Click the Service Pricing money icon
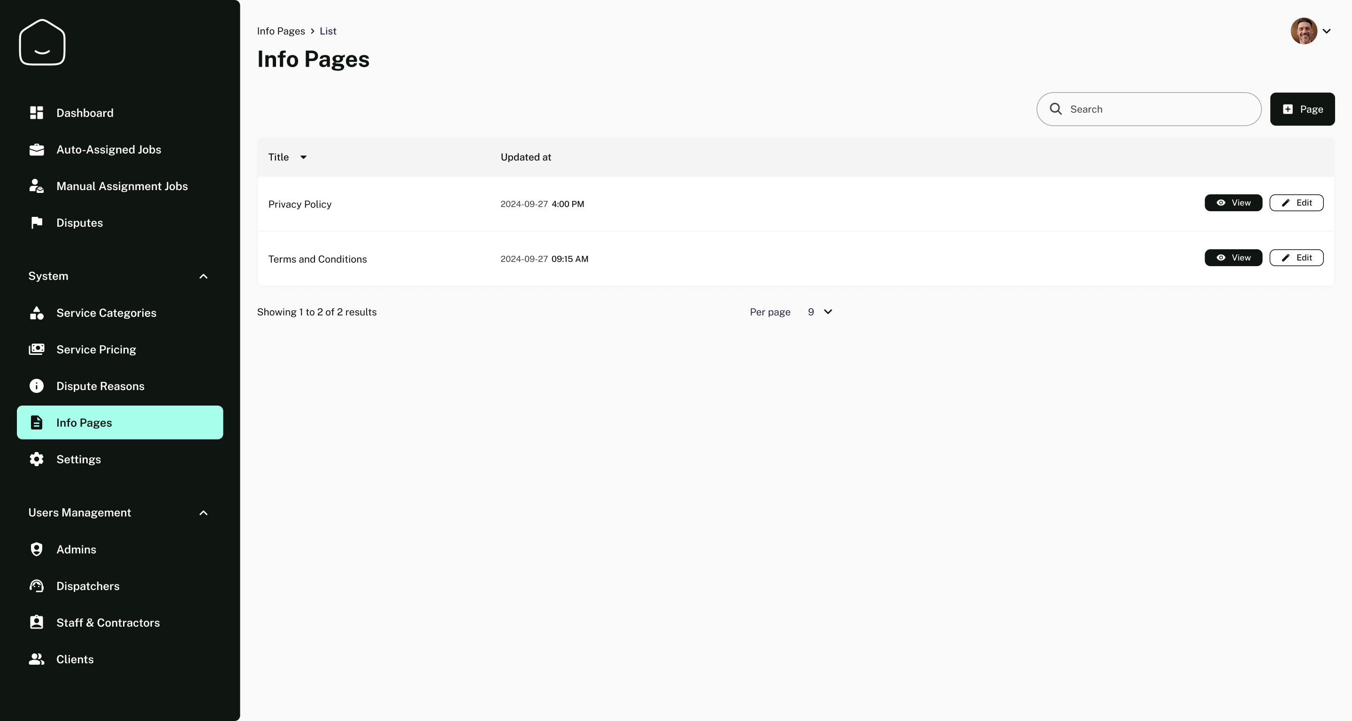Image resolution: width=1352 pixels, height=721 pixels. [x=36, y=350]
